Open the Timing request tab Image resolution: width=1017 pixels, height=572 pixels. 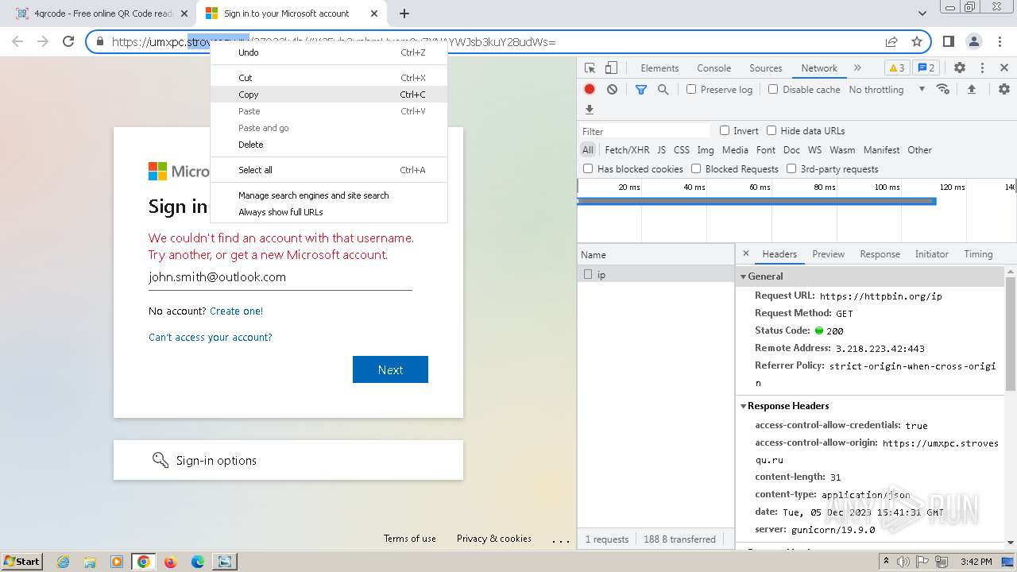[978, 254]
